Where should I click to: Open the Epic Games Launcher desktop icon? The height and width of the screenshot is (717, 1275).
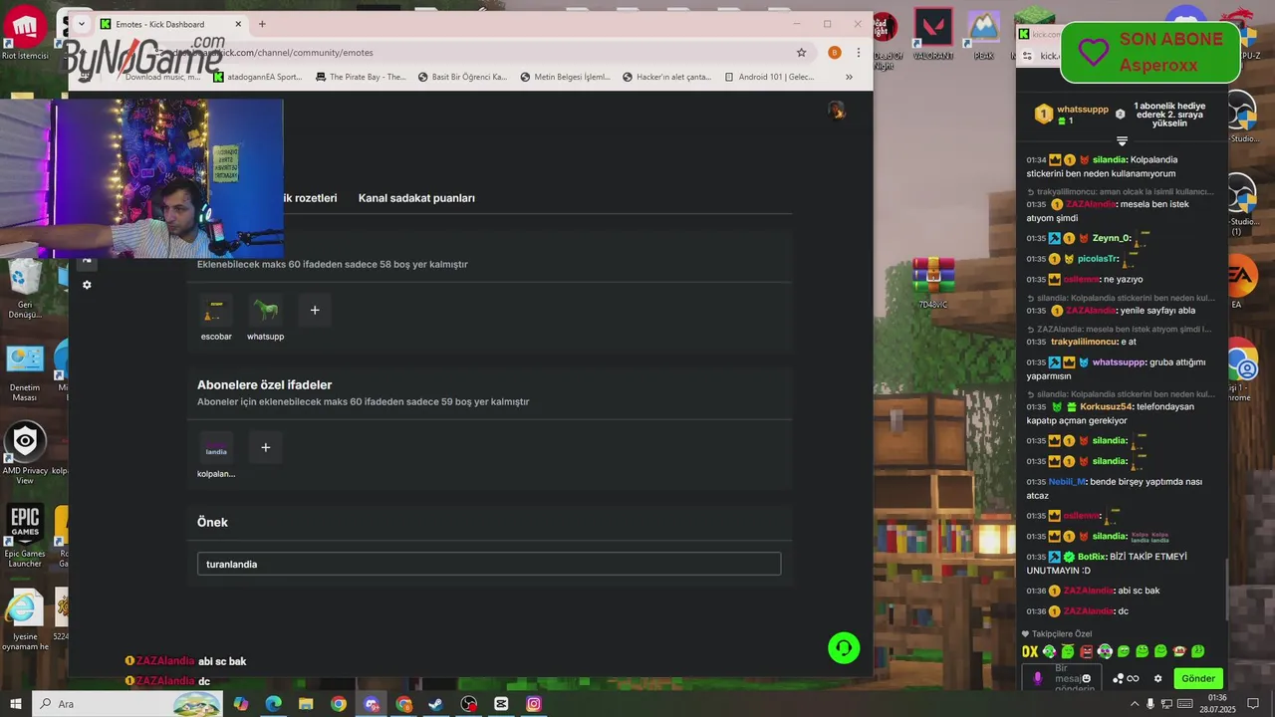pyautogui.click(x=25, y=535)
